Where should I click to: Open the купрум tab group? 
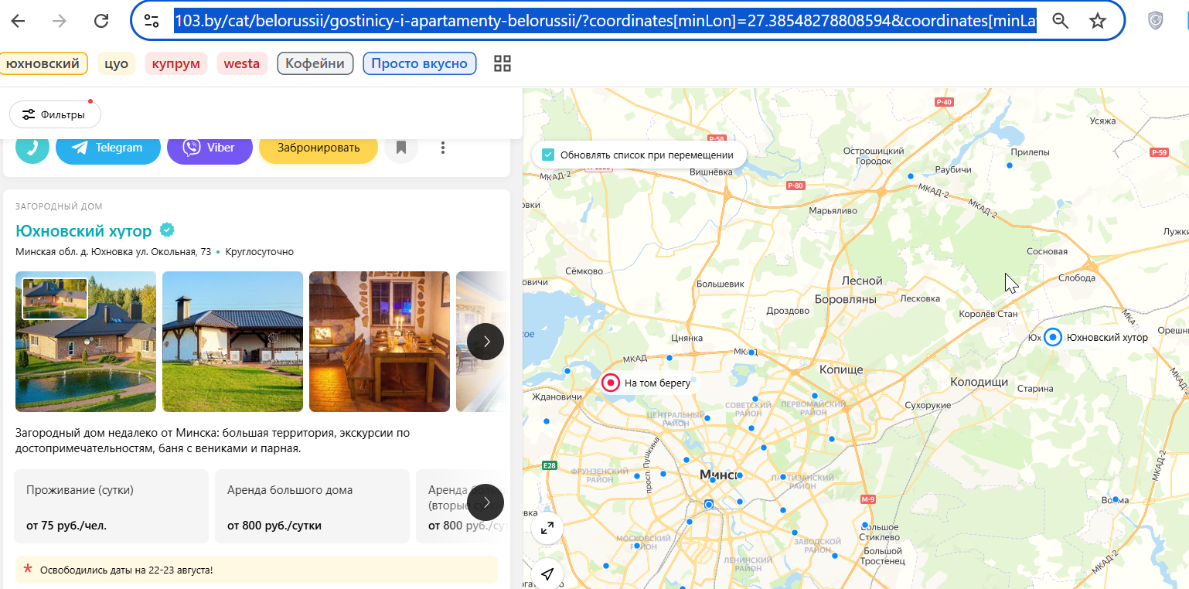(176, 63)
